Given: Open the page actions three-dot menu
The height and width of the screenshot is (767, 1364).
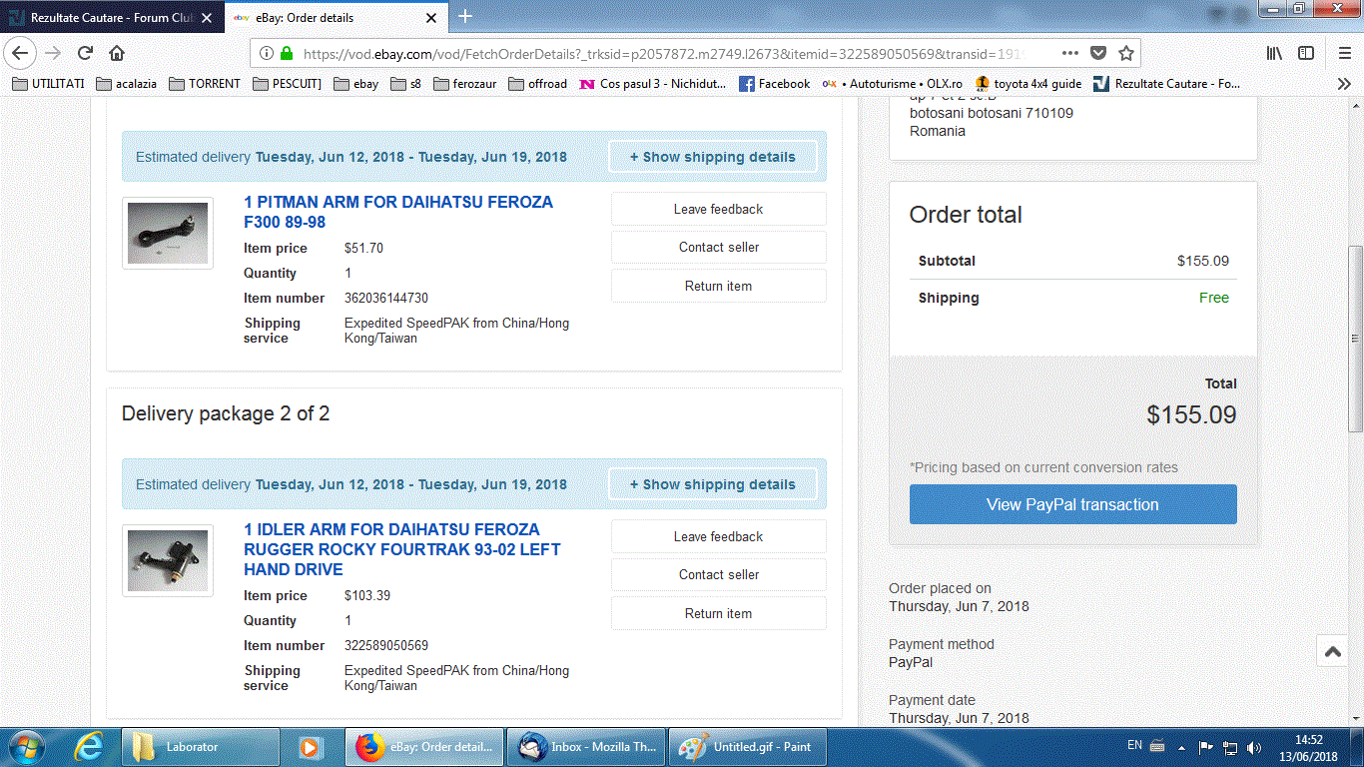Looking at the screenshot, I should [1069, 53].
